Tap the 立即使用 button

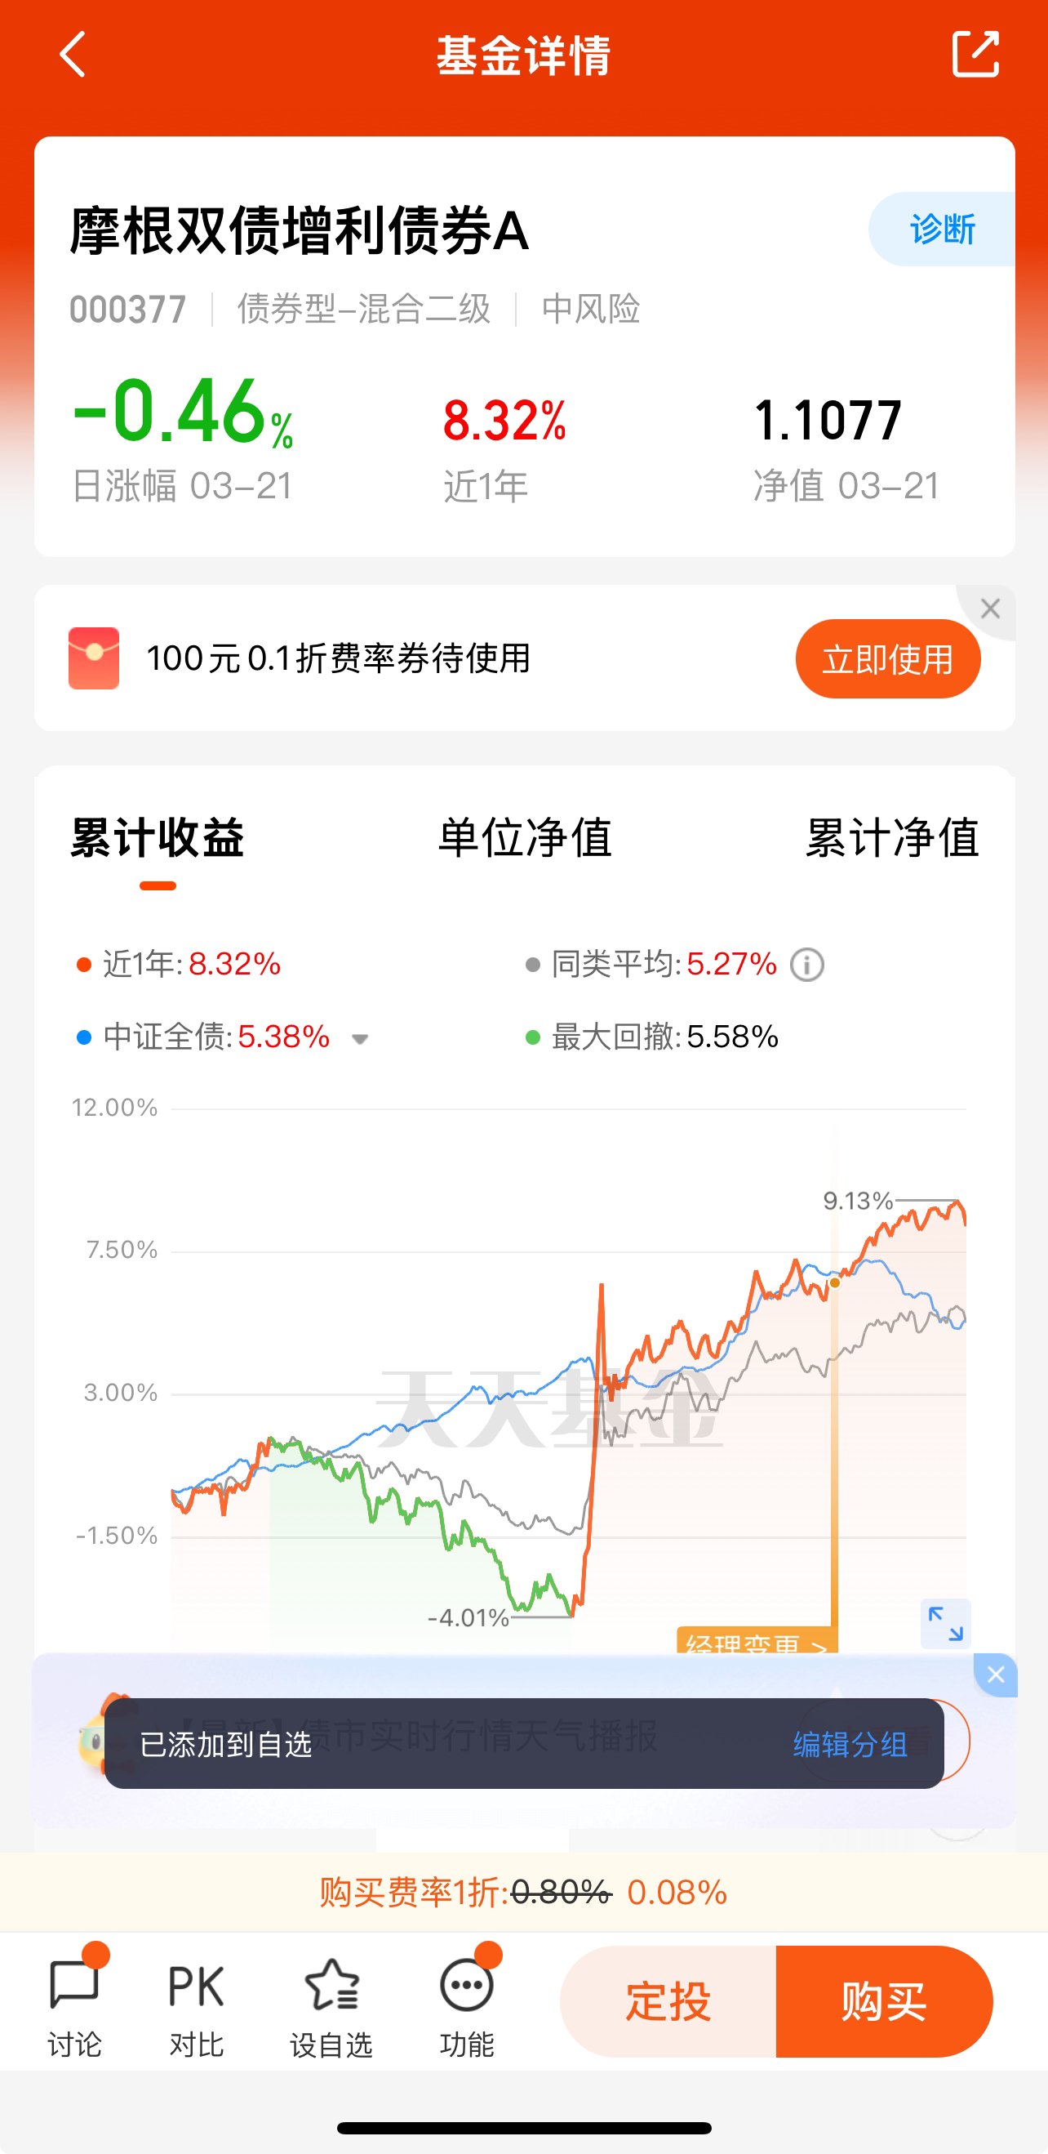tap(887, 659)
